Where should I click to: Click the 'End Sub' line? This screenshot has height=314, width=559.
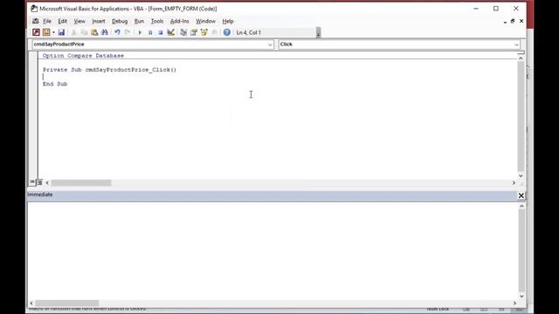[x=55, y=84]
